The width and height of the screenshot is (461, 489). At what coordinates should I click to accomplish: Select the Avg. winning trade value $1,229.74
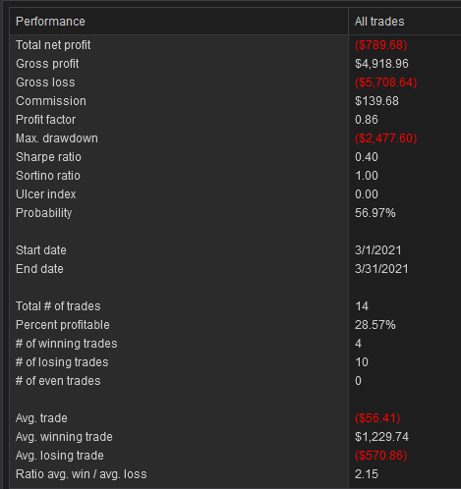tap(381, 437)
